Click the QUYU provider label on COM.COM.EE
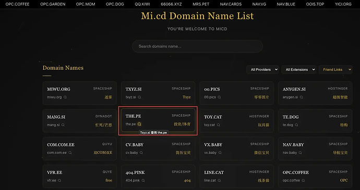The width and height of the screenshot is (360, 190). tap(107, 144)
